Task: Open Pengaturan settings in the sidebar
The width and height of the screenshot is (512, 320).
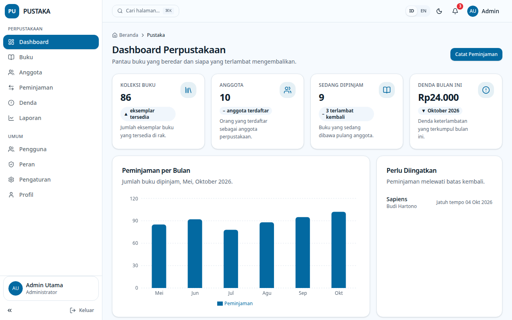Action: [51, 180]
